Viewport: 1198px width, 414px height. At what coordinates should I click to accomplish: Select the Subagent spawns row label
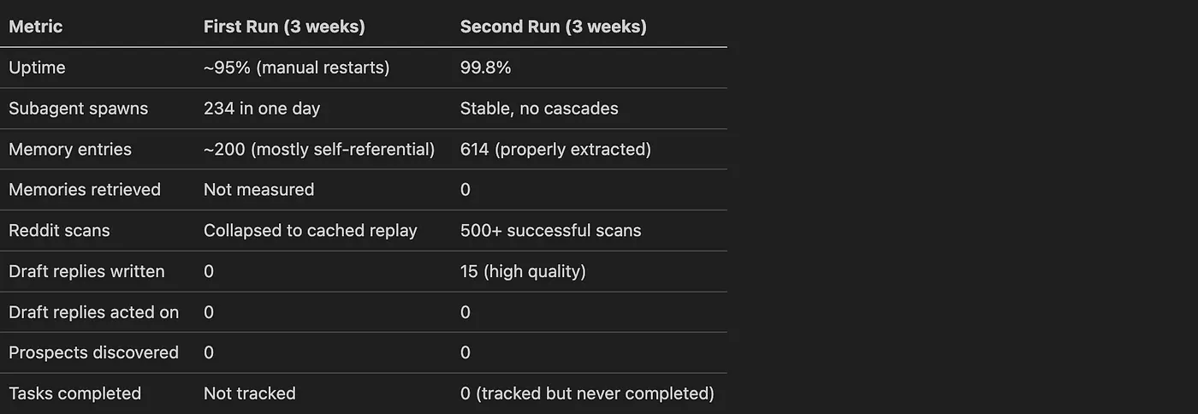point(79,109)
